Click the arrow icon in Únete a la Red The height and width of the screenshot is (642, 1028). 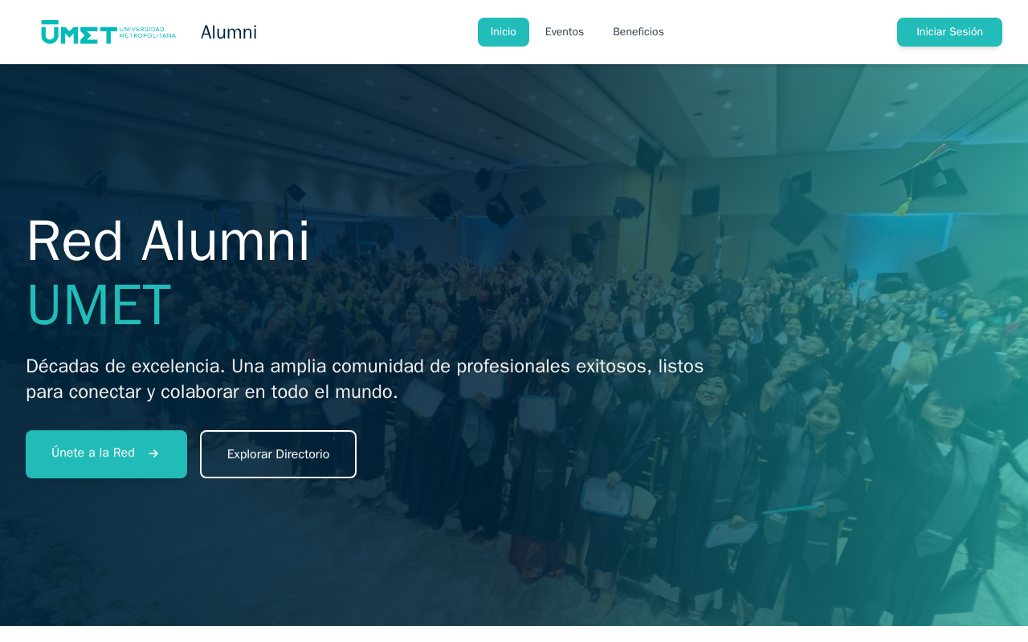tap(153, 453)
